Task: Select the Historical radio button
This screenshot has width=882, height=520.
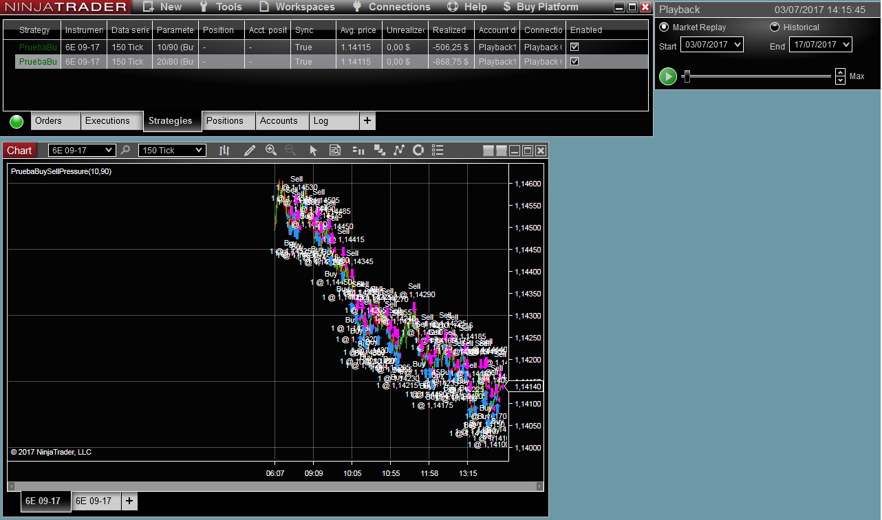Action: pos(775,28)
